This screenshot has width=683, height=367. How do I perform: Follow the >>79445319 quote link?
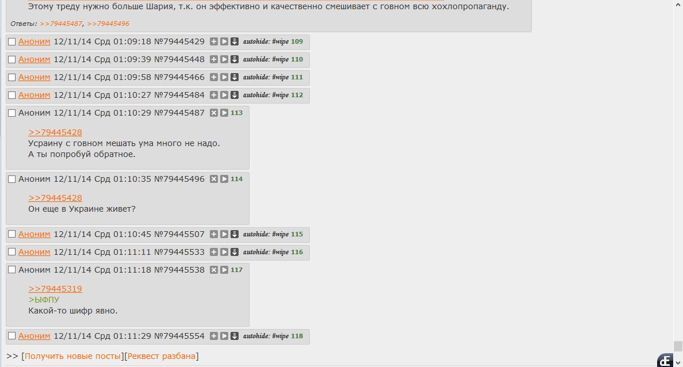(x=55, y=289)
